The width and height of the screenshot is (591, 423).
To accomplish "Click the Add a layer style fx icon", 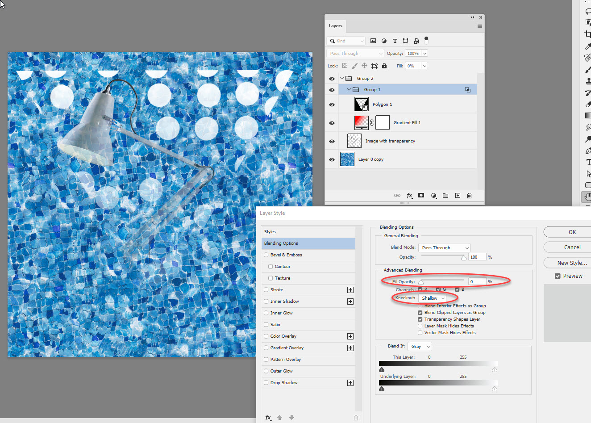I will coord(410,195).
